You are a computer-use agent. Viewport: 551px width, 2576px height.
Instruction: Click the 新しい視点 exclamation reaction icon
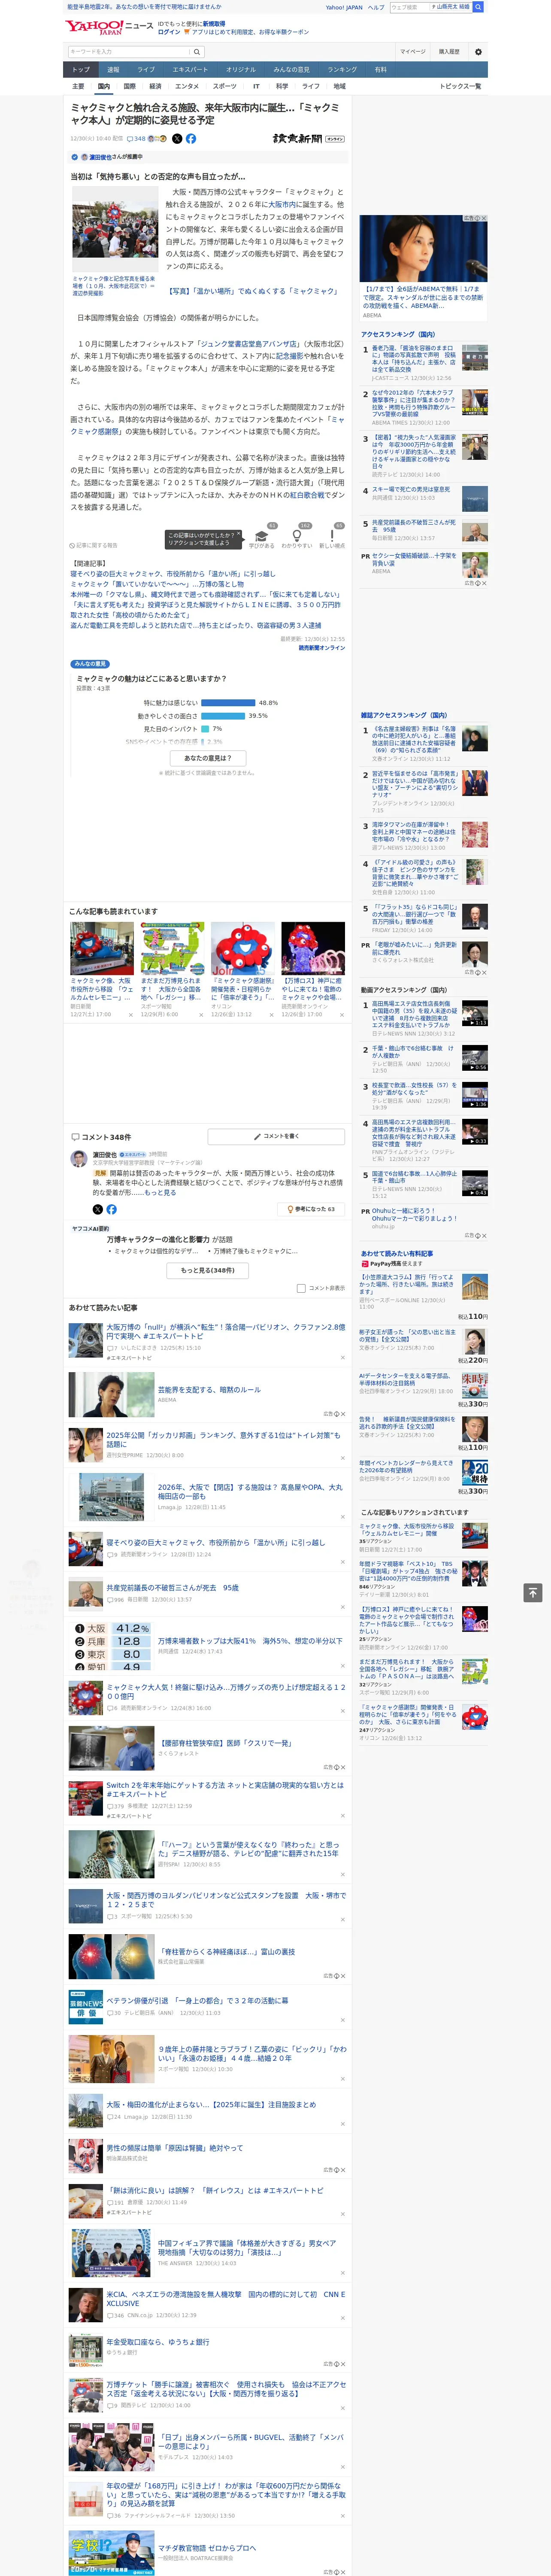coord(332,536)
